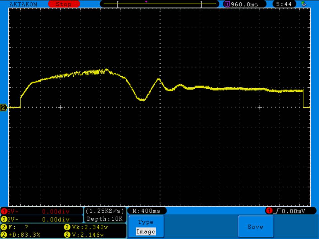Click the V:2.146v measurement readout
319x239 pixels.
click(88, 235)
